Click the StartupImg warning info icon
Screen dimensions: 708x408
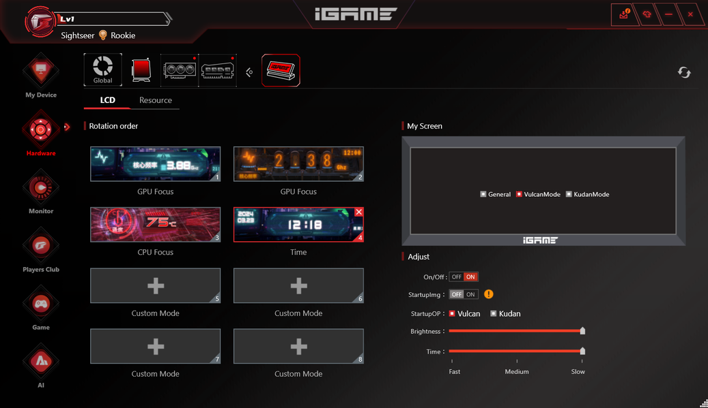pos(489,294)
